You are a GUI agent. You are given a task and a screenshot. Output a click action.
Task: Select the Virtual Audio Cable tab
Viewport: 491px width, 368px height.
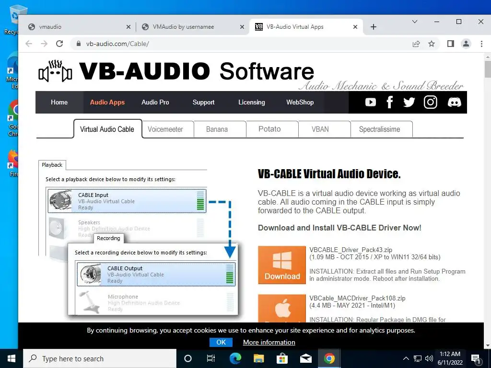[x=108, y=129]
